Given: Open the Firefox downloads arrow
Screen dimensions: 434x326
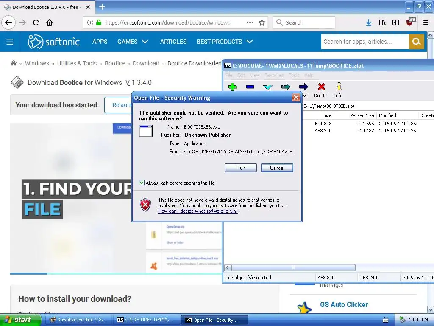Looking at the screenshot, I should (x=369, y=22).
